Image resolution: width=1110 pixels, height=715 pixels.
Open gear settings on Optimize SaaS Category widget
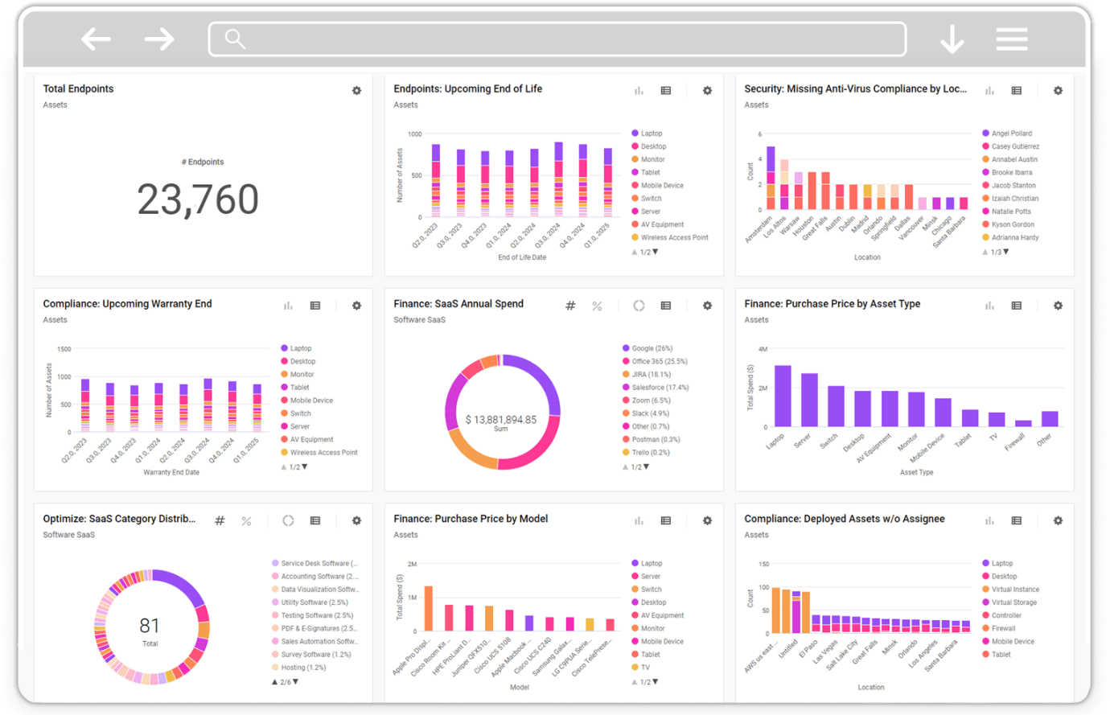(x=356, y=520)
